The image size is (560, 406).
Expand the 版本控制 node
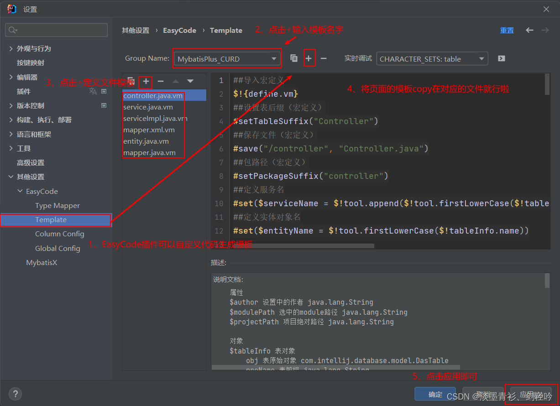(11, 105)
